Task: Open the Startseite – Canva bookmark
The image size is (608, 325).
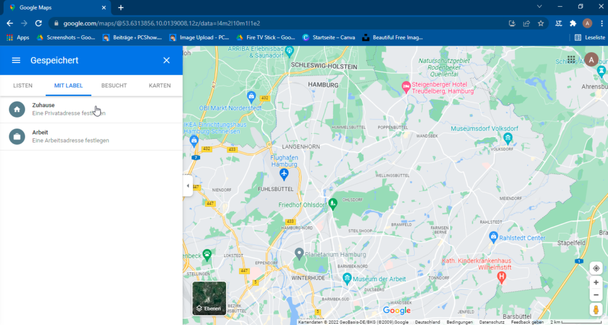Action: (x=329, y=38)
